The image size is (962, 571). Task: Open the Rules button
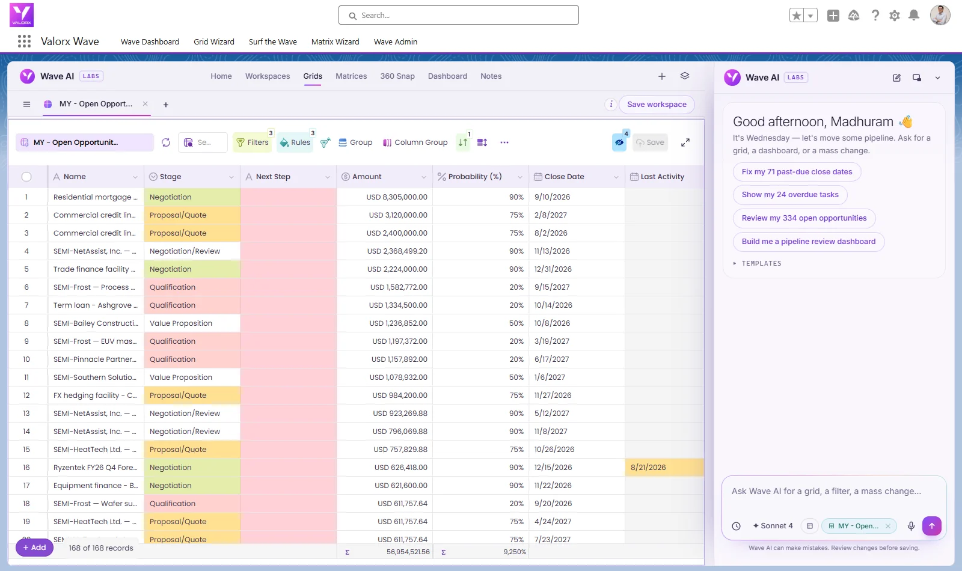click(x=295, y=142)
